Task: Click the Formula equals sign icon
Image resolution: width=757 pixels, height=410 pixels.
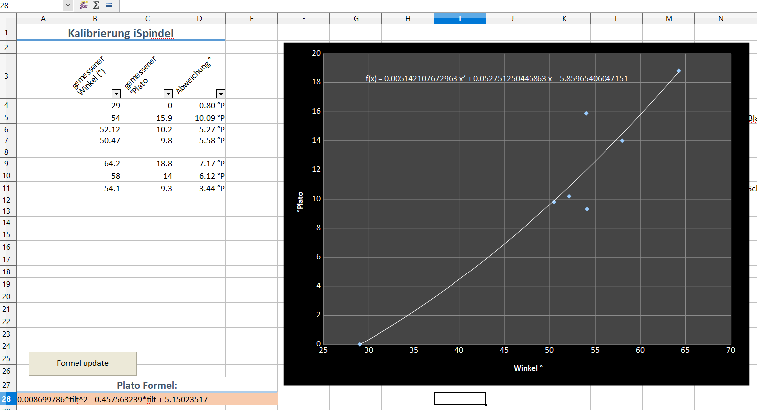Action: 109,5
